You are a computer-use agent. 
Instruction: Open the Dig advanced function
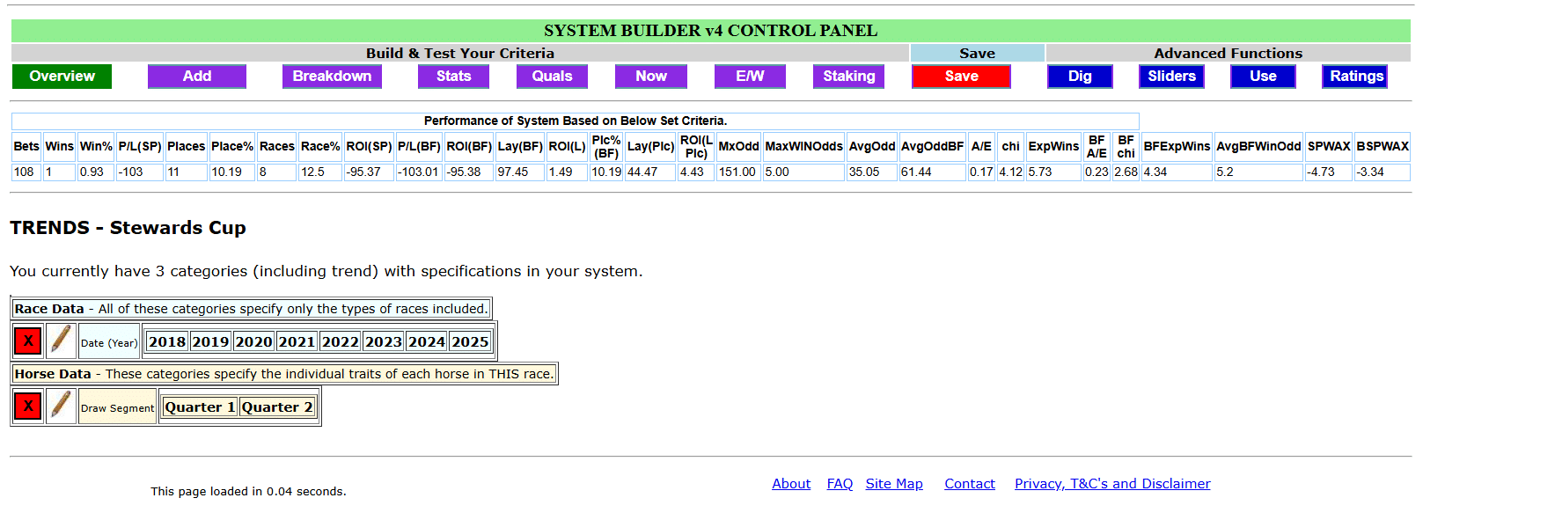click(x=1080, y=77)
